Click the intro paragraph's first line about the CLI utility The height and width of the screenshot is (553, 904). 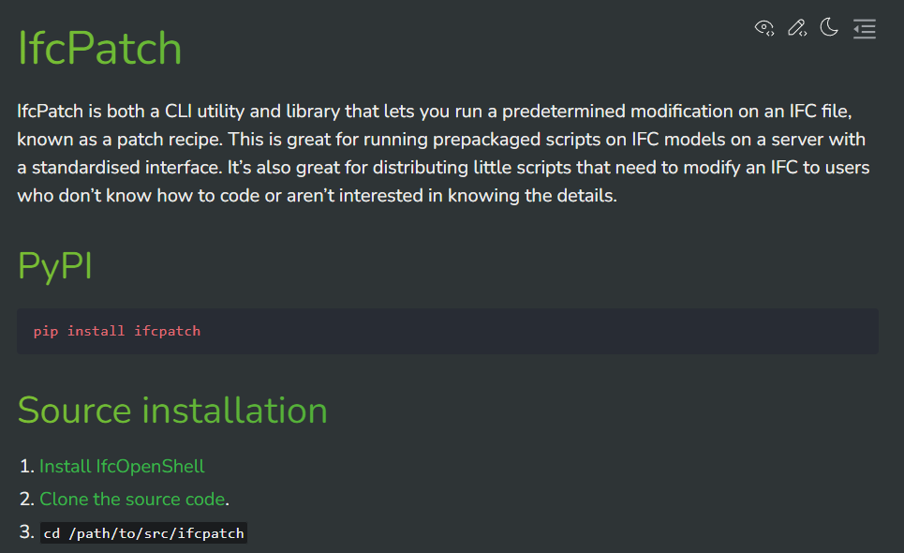[434, 111]
